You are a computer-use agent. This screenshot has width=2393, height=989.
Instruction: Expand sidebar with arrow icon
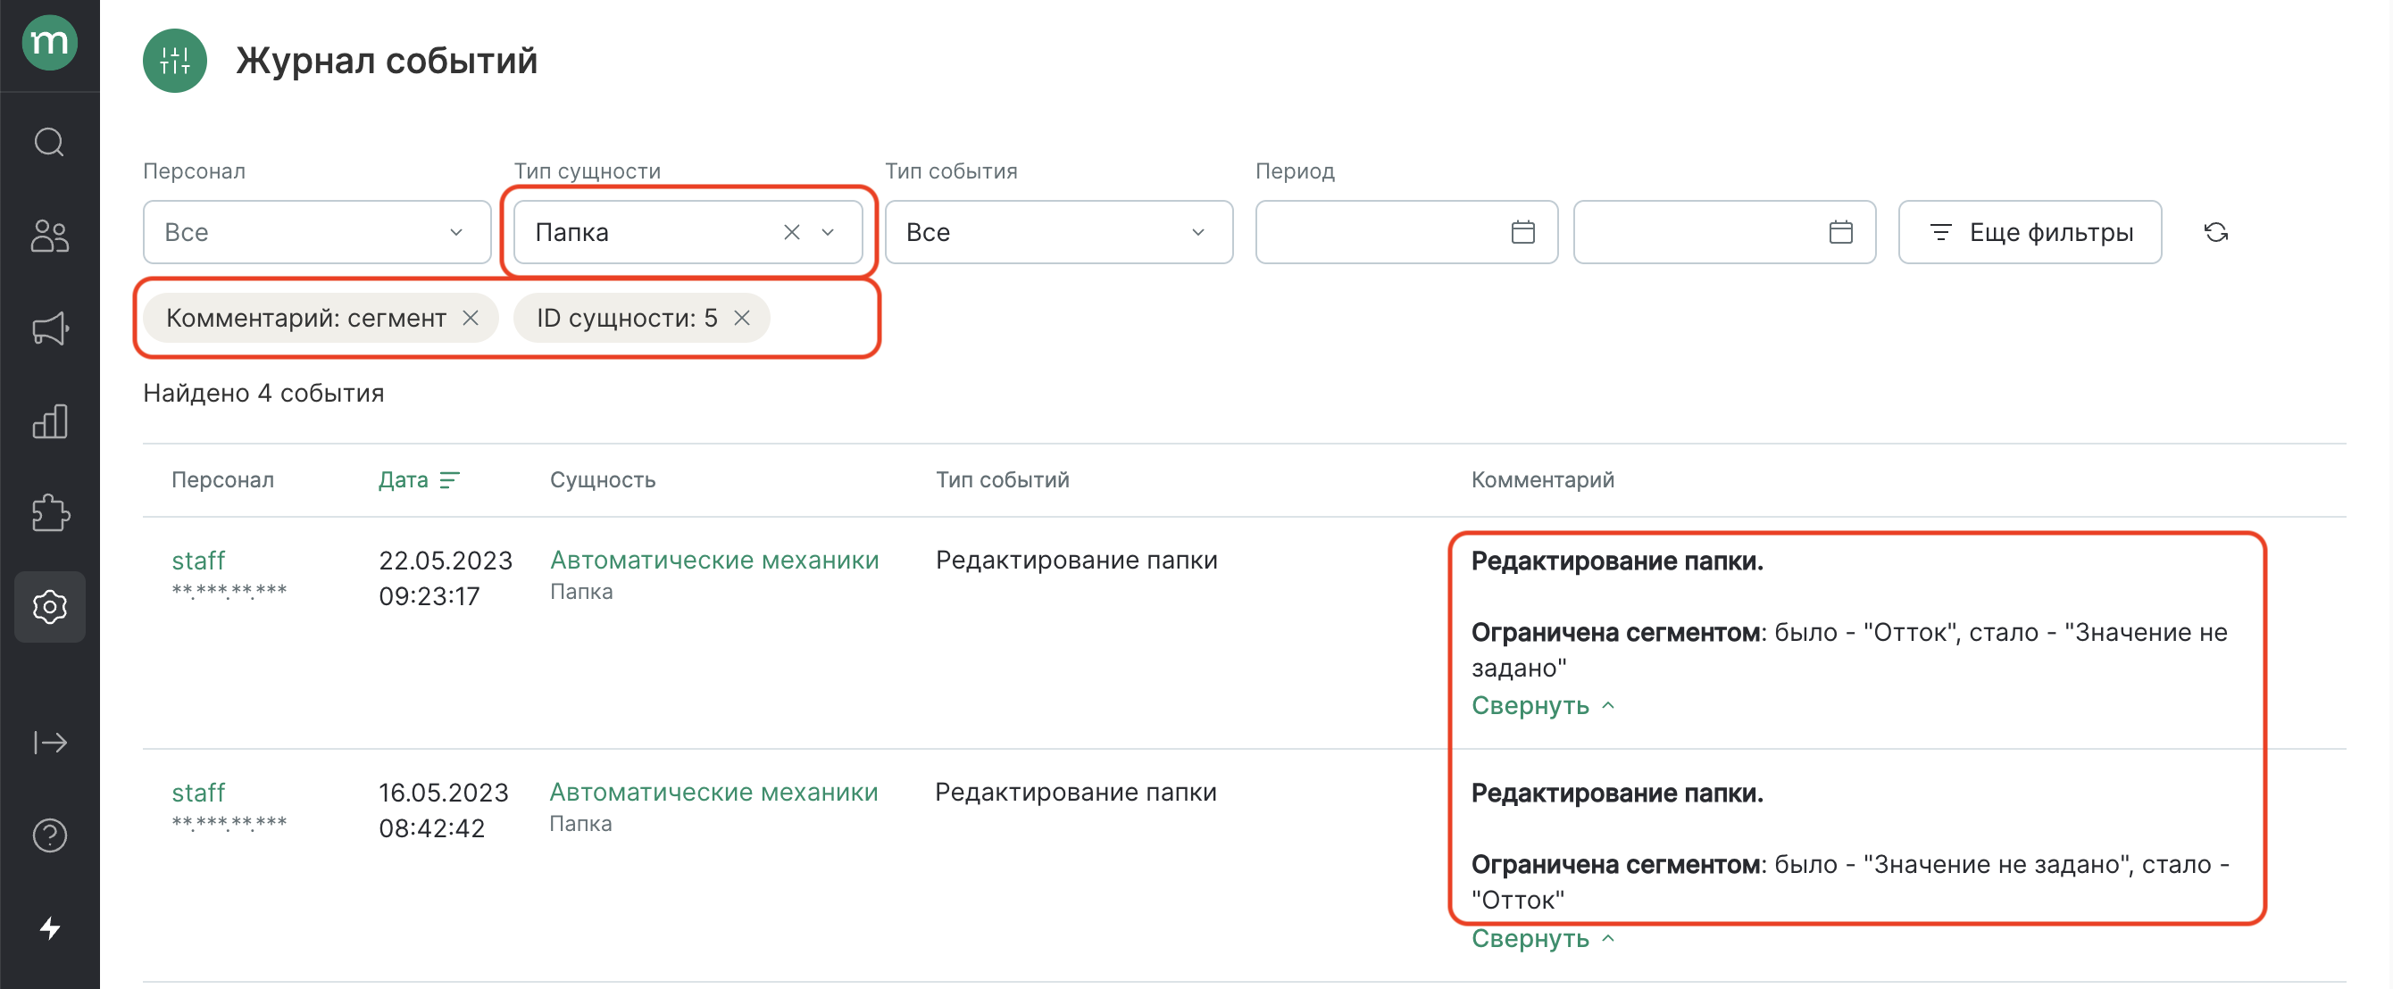tap(49, 742)
